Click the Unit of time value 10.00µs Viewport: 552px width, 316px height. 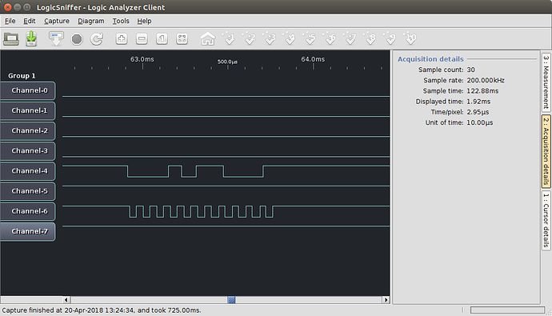click(x=479, y=122)
